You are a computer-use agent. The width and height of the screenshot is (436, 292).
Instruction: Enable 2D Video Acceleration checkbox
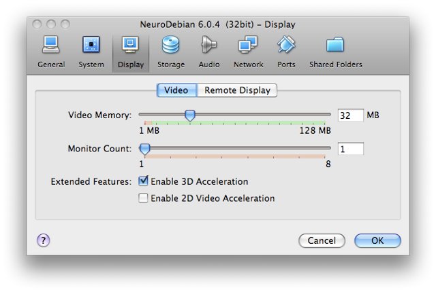tap(143, 198)
